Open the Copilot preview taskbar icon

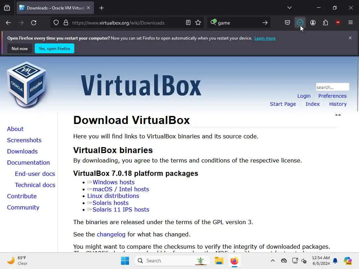coord(348,261)
